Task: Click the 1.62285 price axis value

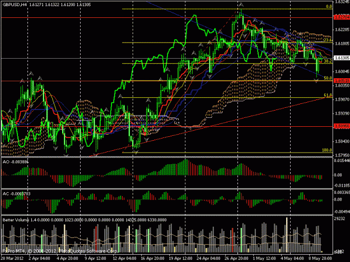Action: coord(342,30)
